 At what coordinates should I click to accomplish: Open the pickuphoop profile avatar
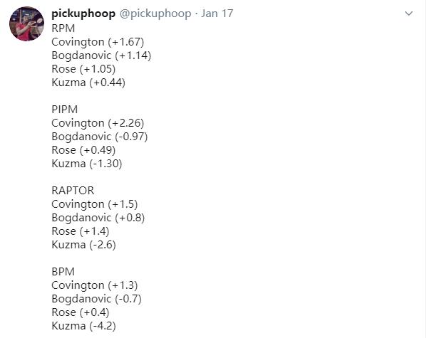(26, 24)
